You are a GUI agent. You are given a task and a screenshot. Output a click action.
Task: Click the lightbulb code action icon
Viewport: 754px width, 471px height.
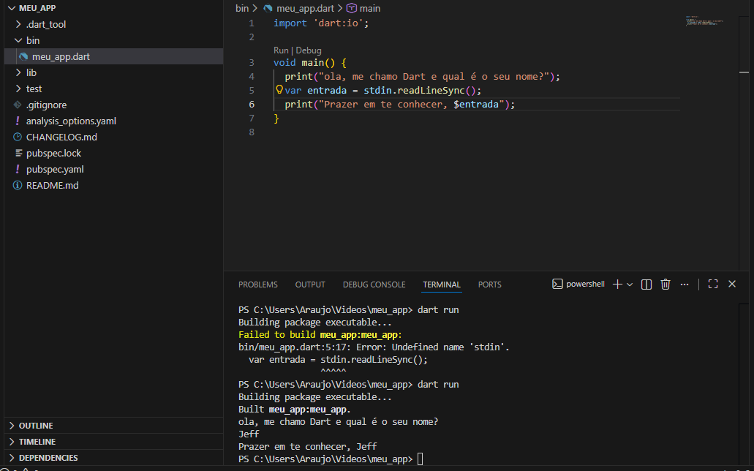[279, 91]
